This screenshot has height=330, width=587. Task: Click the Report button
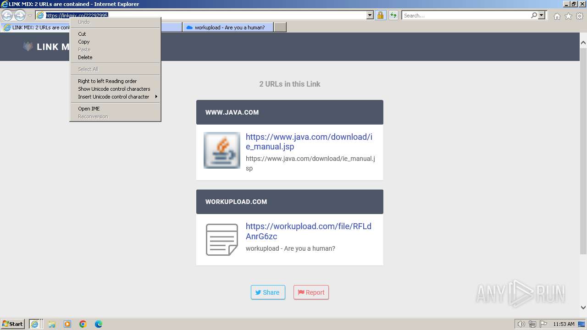311,292
